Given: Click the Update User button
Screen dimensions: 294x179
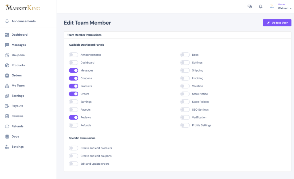Looking at the screenshot, I should [277, 23].
